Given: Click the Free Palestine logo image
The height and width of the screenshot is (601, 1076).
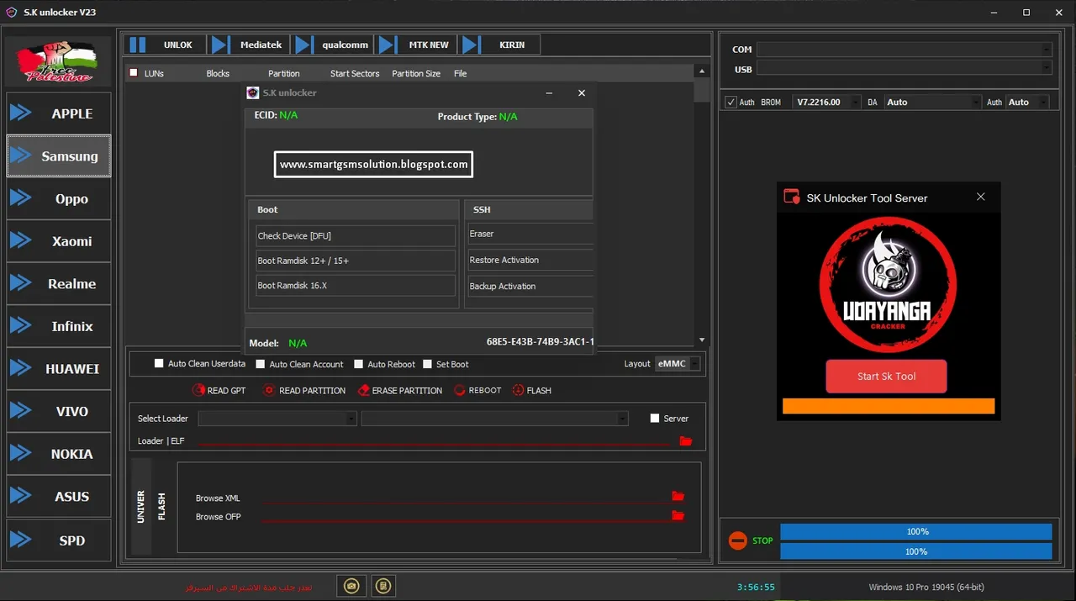Looking at the screenshot, I should [58, 61].
